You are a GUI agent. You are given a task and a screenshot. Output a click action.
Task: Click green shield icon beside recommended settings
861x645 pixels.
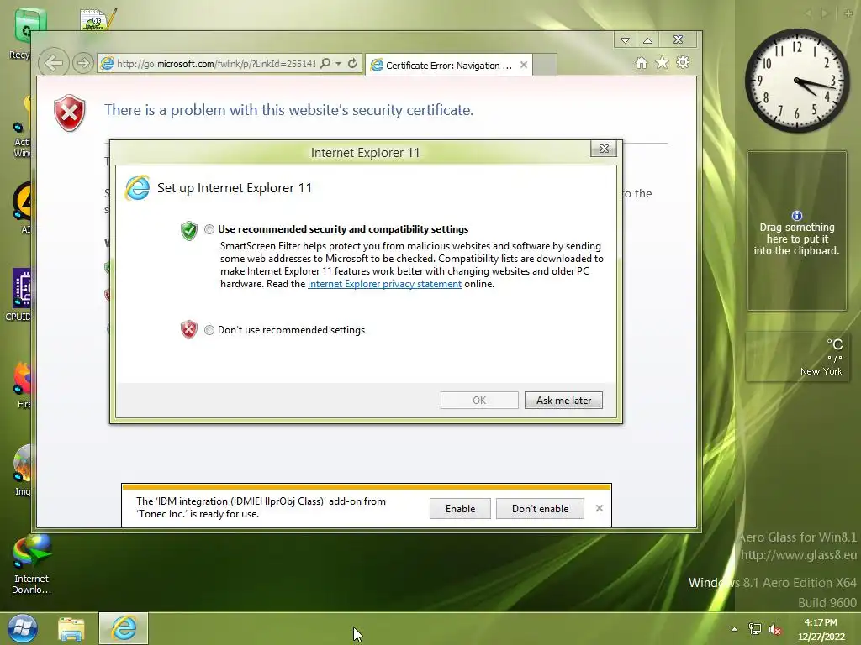[x=189, y=230]
